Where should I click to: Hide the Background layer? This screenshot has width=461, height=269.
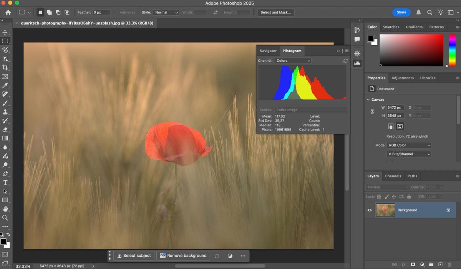(x=369, y=210)
